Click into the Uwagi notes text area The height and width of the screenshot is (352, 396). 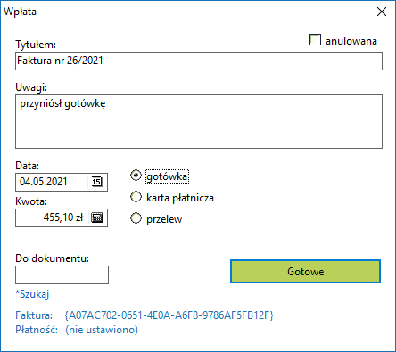[199, 122]
